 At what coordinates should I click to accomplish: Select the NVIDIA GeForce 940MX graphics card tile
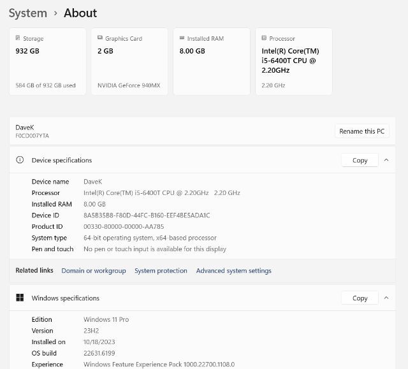pyautogui.click(x=129, y=62)
